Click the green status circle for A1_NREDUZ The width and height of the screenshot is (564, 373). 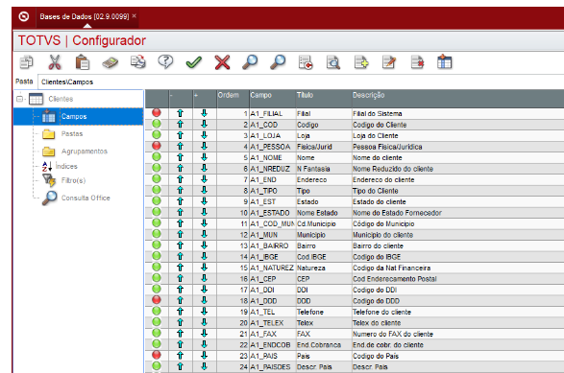point(157,168)
